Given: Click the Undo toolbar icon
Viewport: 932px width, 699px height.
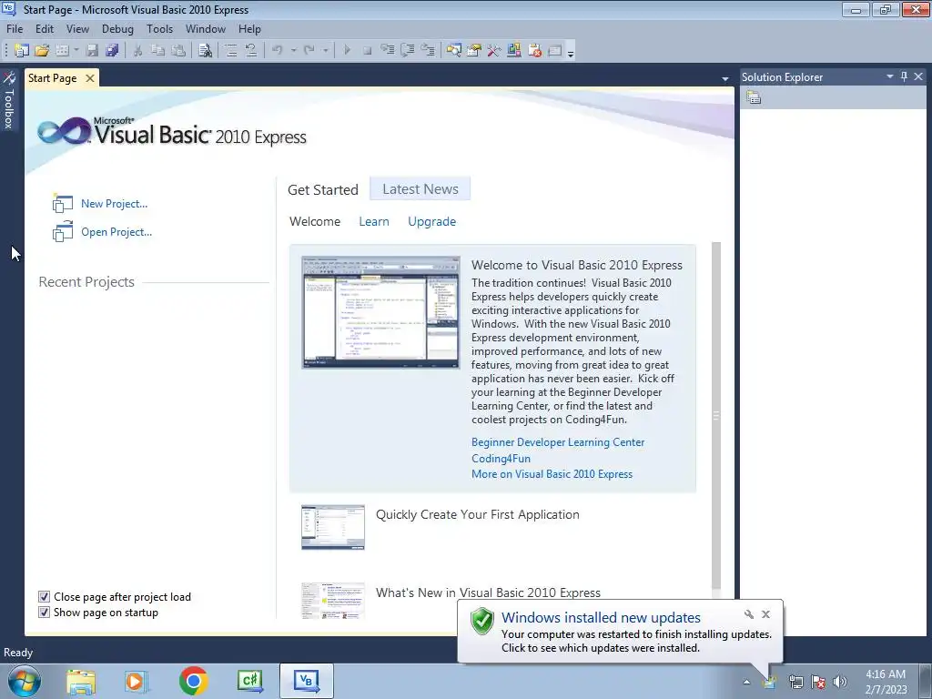Looking at the screenshot, I should point(277,51).
